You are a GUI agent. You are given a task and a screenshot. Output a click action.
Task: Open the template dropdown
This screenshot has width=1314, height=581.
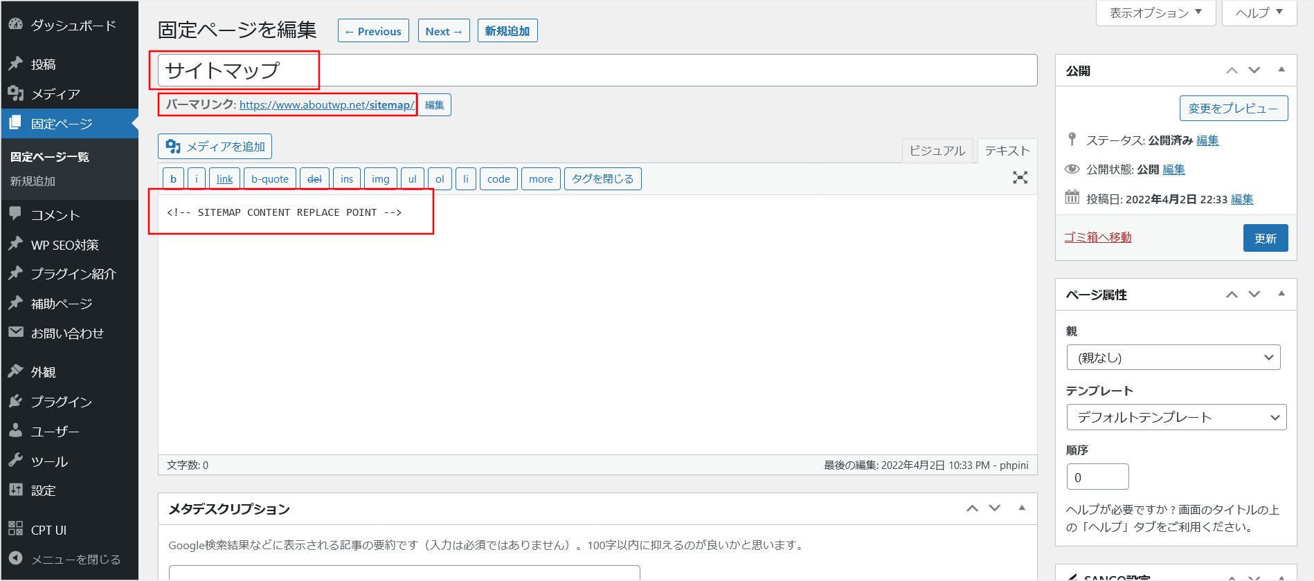(x=1176, y=417)
